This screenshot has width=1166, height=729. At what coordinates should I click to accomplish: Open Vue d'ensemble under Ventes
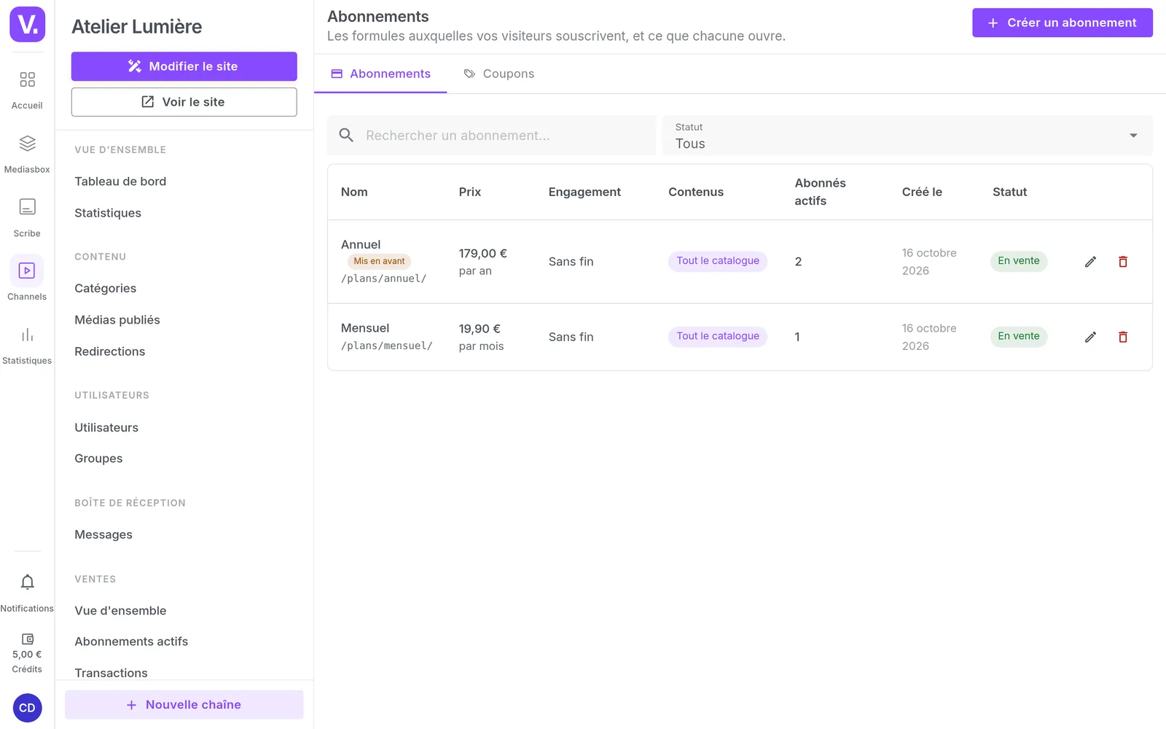[x=120, y=611]
